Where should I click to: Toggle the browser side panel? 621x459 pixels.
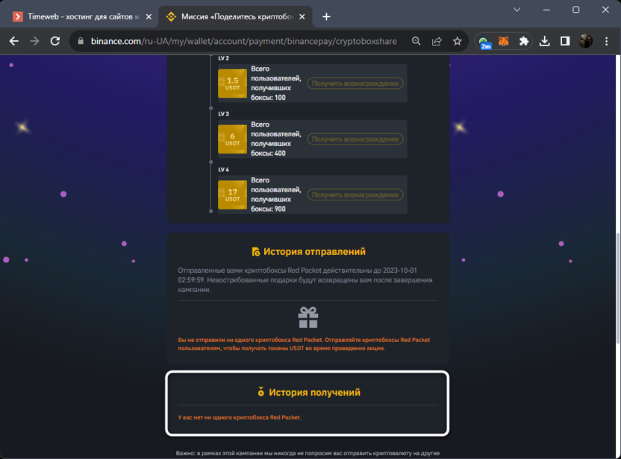(x=565, y=41)
